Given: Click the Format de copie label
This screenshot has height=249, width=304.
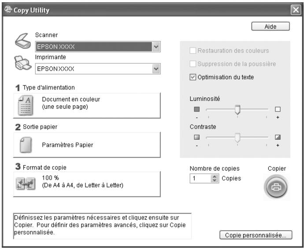Looking at the screenshot, I should point(44,167).
